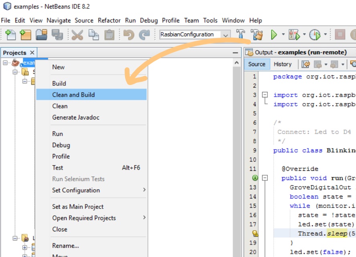Click the Paste clipboard icon

[109, 35]
